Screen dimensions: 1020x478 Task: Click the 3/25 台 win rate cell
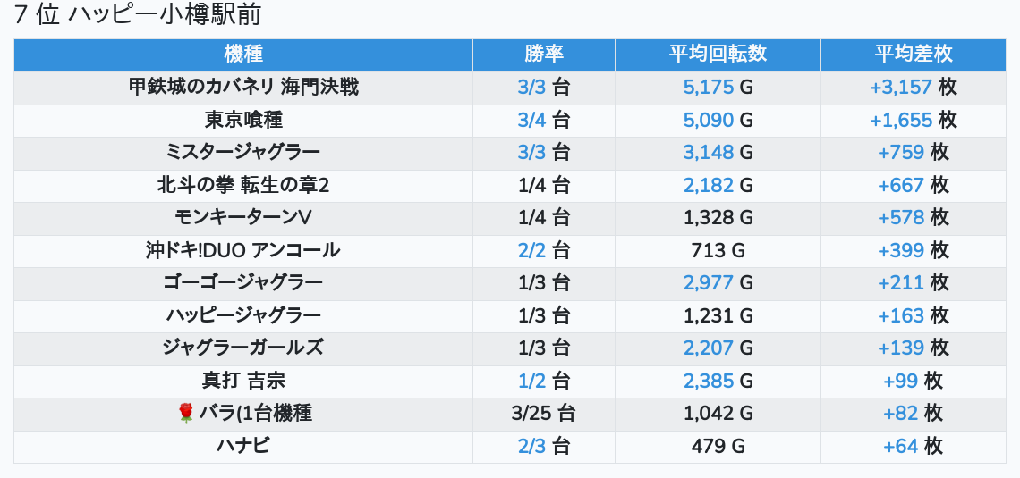point(544,413)
